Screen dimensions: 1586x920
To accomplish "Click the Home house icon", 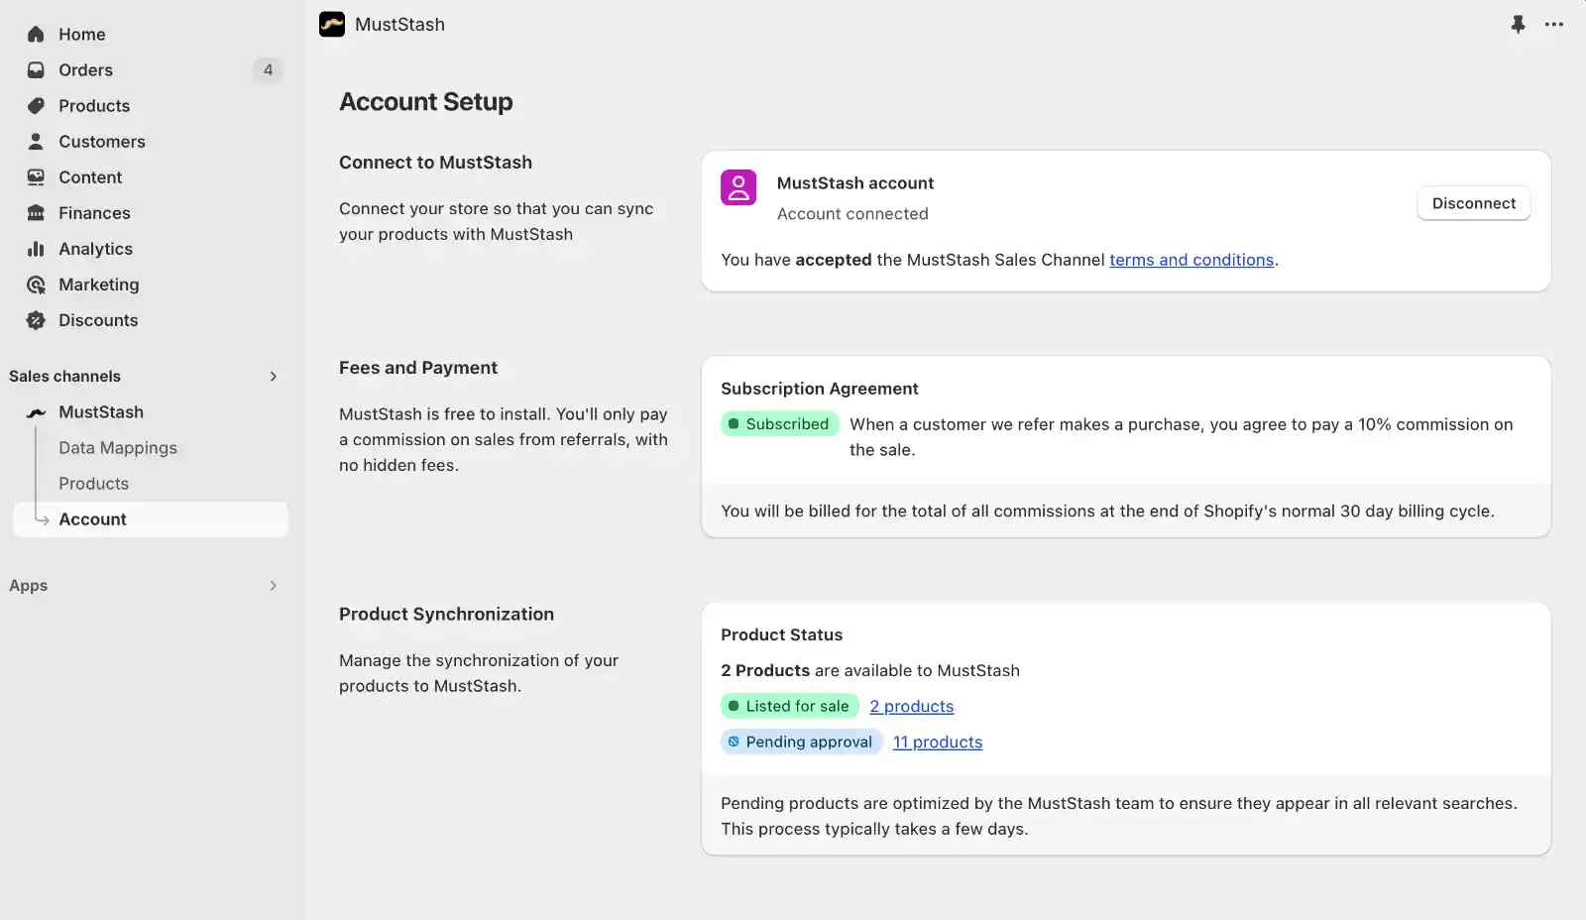I will tap(36, 35).
